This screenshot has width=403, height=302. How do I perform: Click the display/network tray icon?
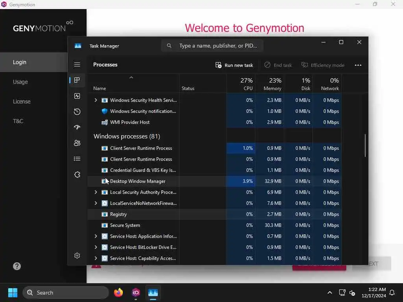342,293
